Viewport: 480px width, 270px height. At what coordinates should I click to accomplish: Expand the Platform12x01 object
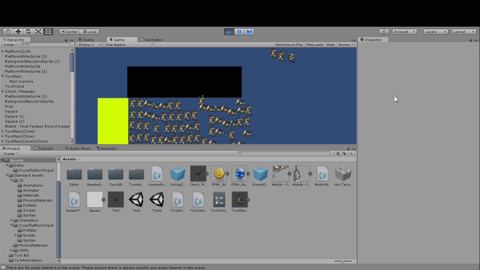click(x=3, y=51)
